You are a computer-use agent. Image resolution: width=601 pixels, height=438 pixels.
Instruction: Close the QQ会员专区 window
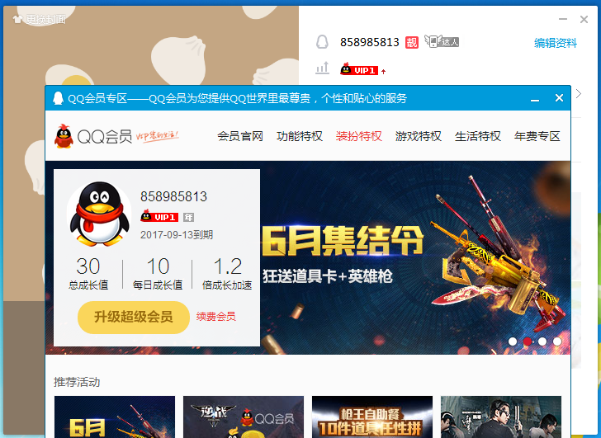(x=559, y=98)
